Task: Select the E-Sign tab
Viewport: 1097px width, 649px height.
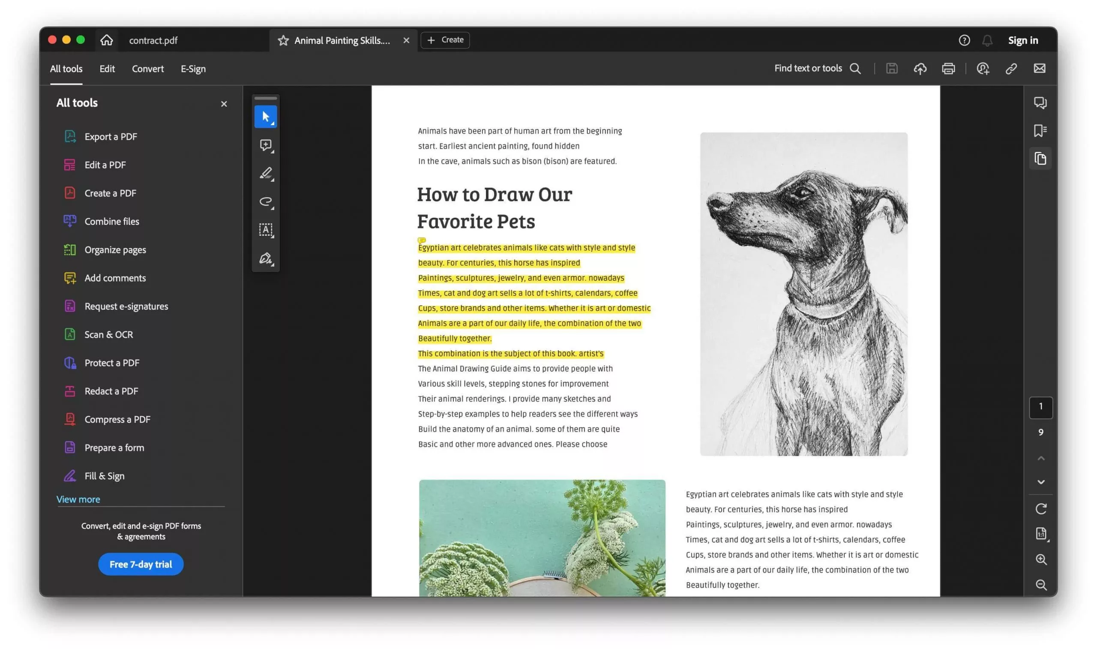Action: pyautogui.click(x=193, y=69)
